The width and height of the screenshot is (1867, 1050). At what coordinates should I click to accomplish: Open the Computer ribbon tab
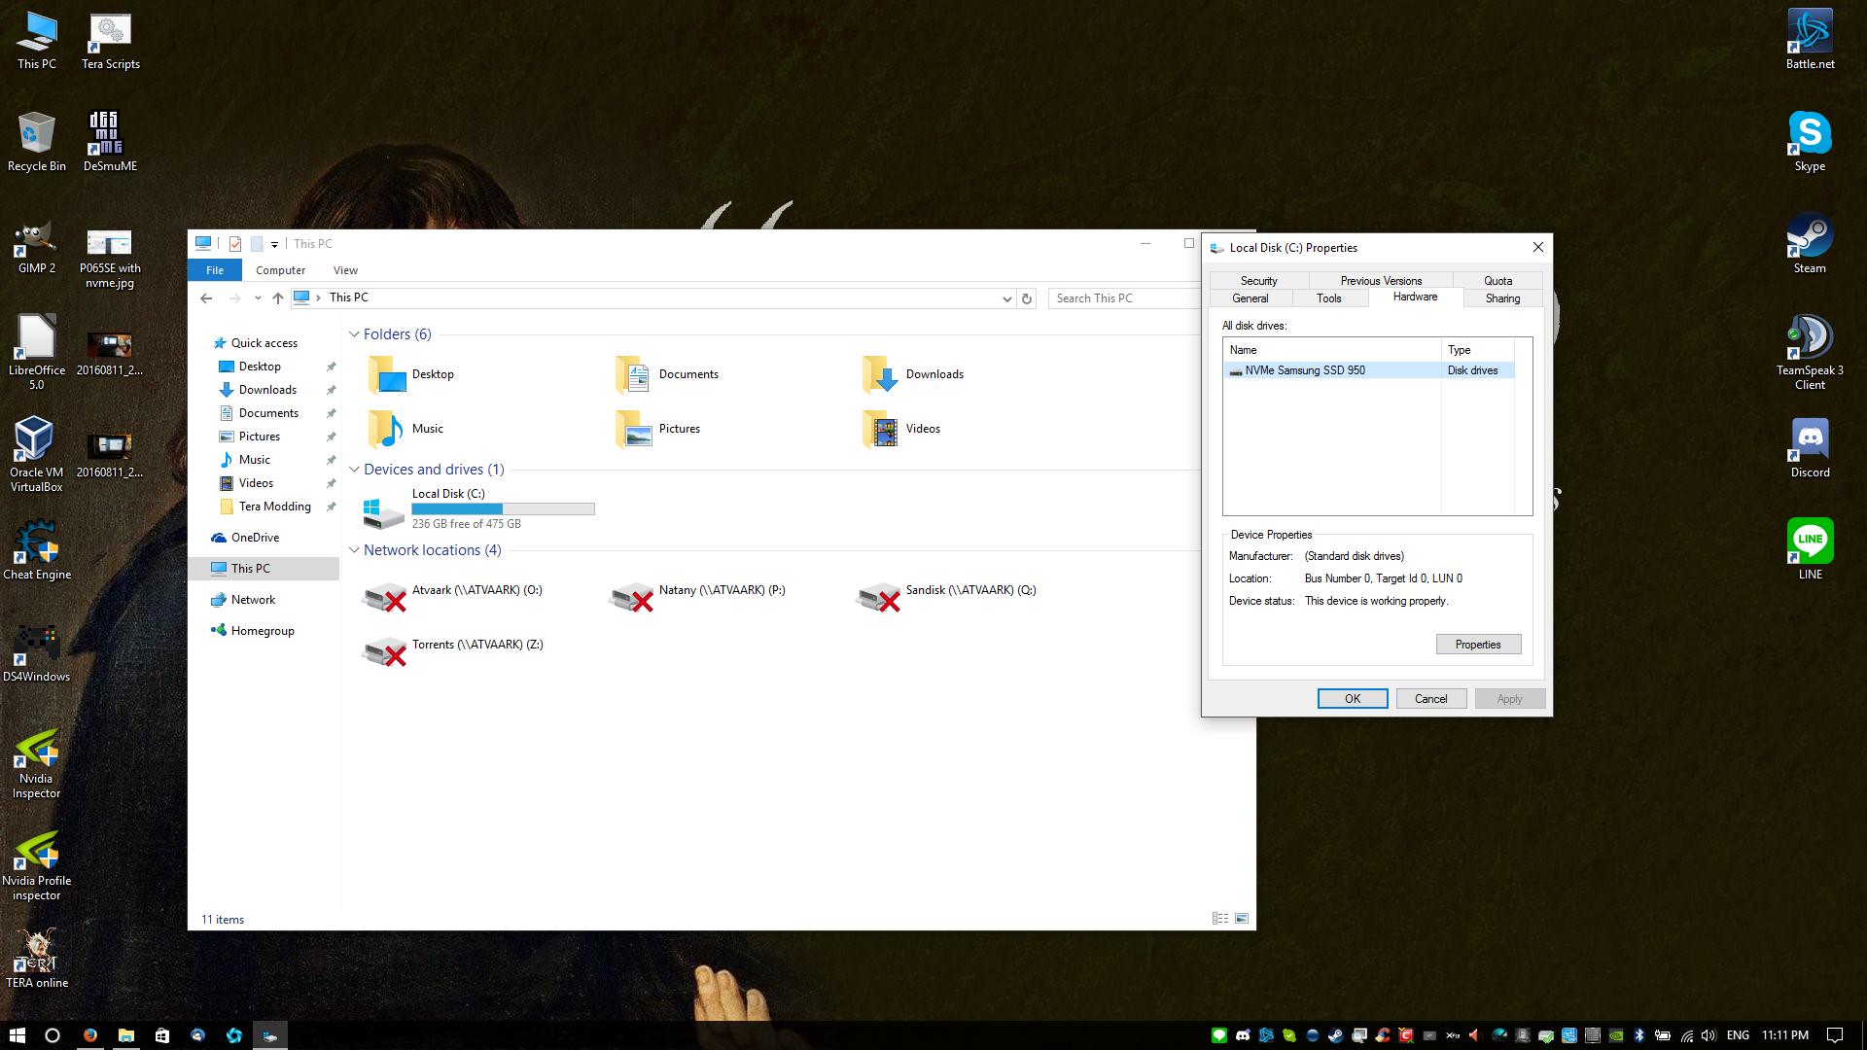click(x=280, y=270)
